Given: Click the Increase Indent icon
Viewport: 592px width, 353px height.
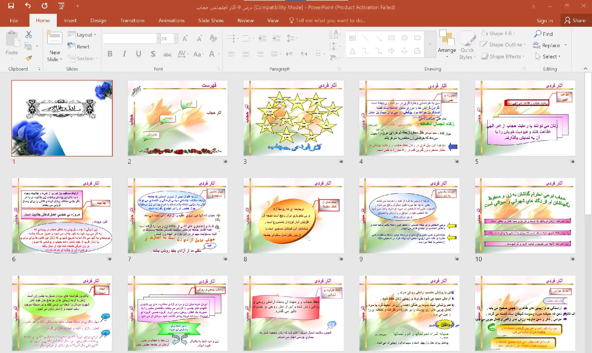Looking at the screenshot, I should coord(276,38).
